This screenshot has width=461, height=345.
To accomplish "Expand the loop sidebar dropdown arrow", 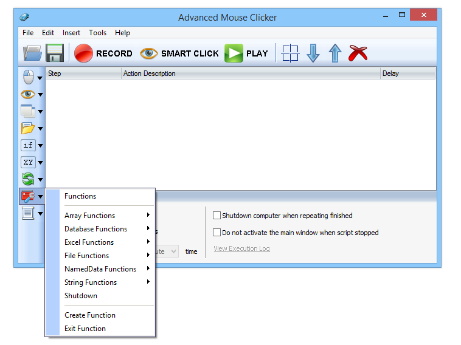I will tap(40, 179).
